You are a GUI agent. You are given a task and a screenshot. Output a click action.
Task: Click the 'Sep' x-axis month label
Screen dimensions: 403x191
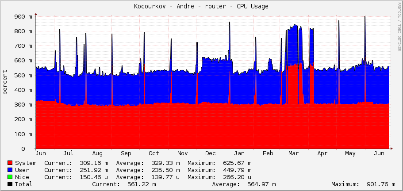[126, 153]
